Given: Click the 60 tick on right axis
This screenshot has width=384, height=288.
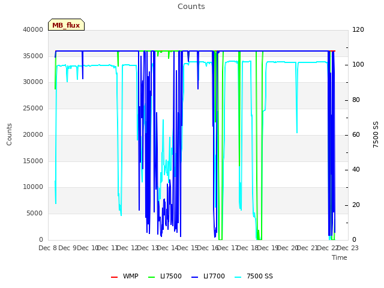Looking at the screenshot, I should tap(356, 134).
